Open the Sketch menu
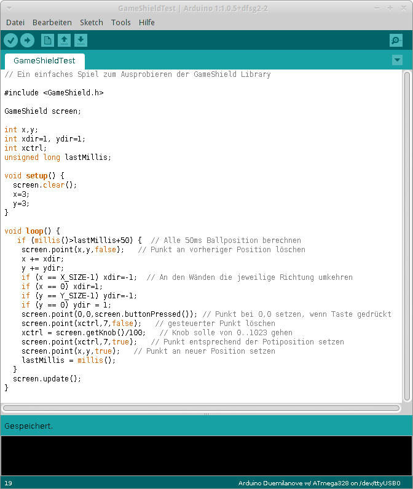 (x=92, y=22)
